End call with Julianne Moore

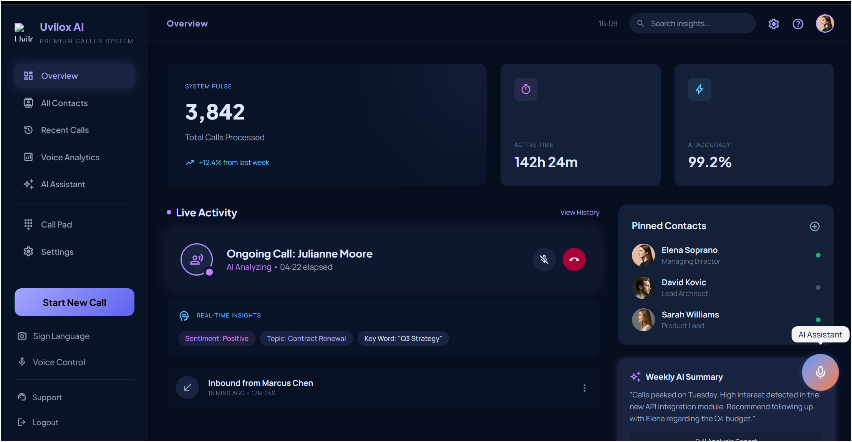(x=574, y=259)
